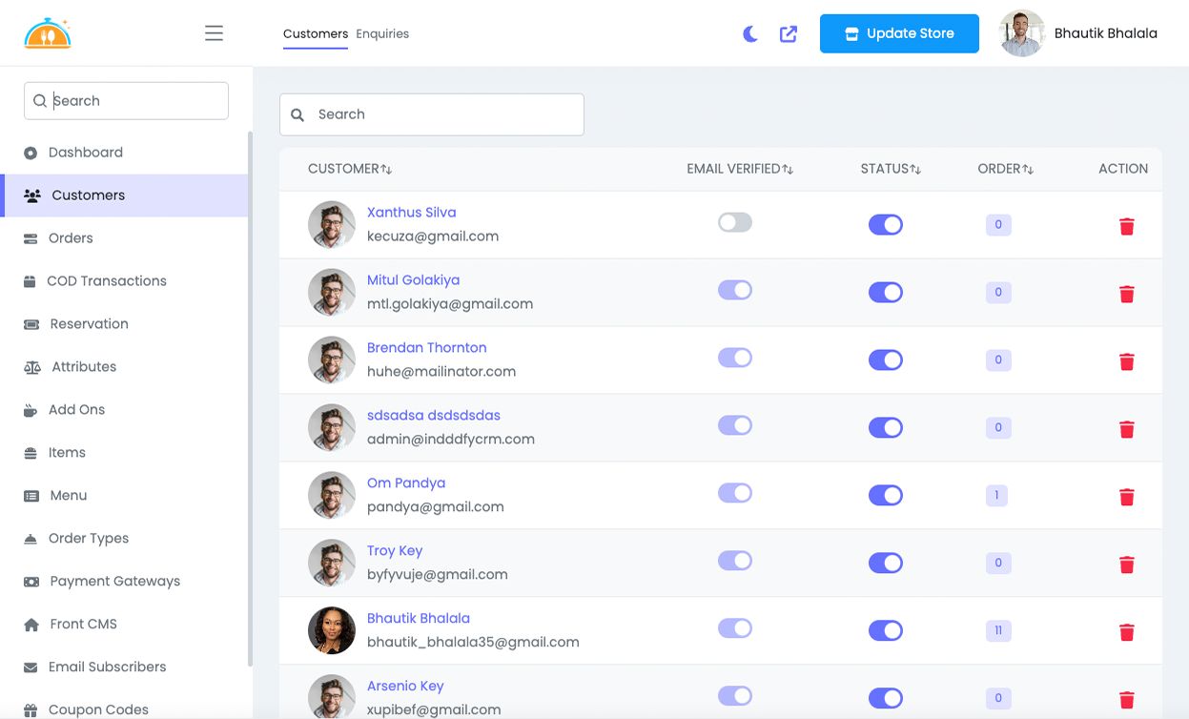
Task: Open Reservation from the sidebar icon
Action: (x=31, y=324)
